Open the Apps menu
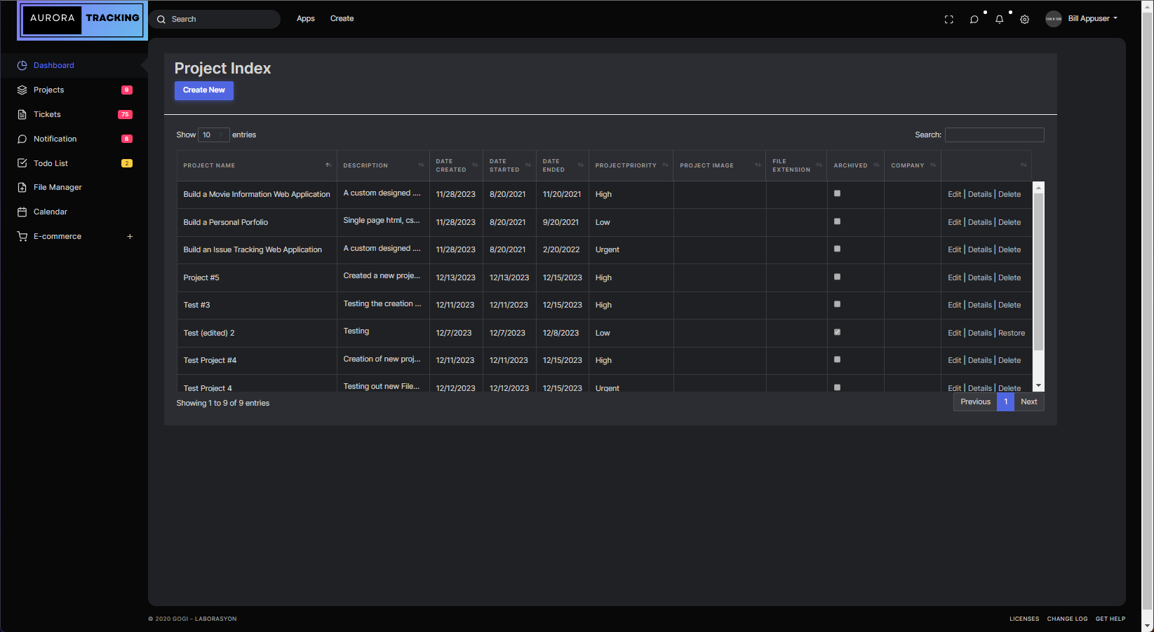 pyautogui.click(x=306, y=19)
